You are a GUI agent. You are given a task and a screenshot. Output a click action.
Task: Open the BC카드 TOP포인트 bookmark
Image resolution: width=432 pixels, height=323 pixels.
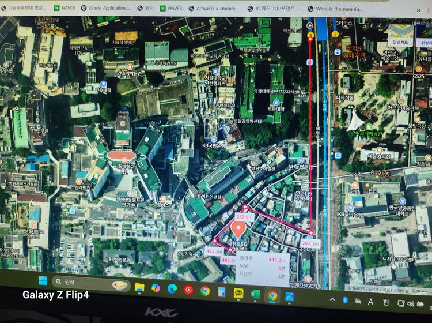click(x=273, y=9)
